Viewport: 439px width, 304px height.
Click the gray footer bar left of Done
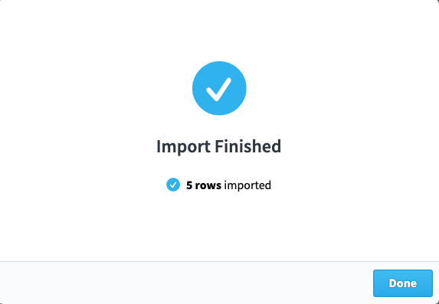click(186, 283)
